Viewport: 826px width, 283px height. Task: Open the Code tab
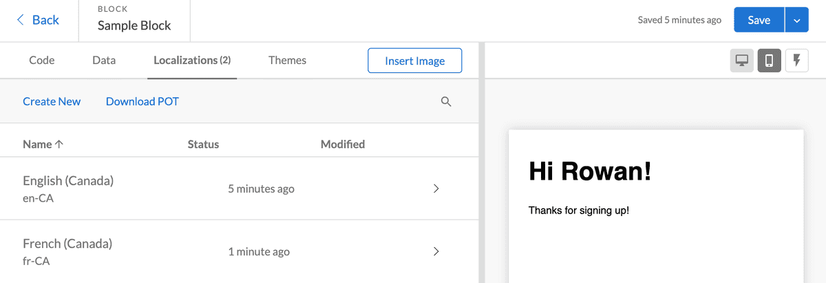click(x=42, y=60)
